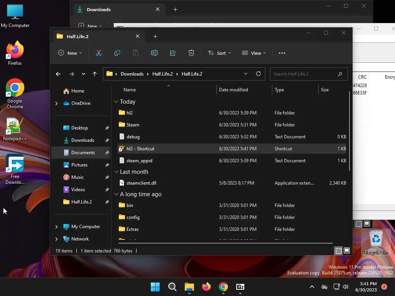Click the Share icon in toolbar
Viewport: 395px width, 296px height.
pos(173,53)
